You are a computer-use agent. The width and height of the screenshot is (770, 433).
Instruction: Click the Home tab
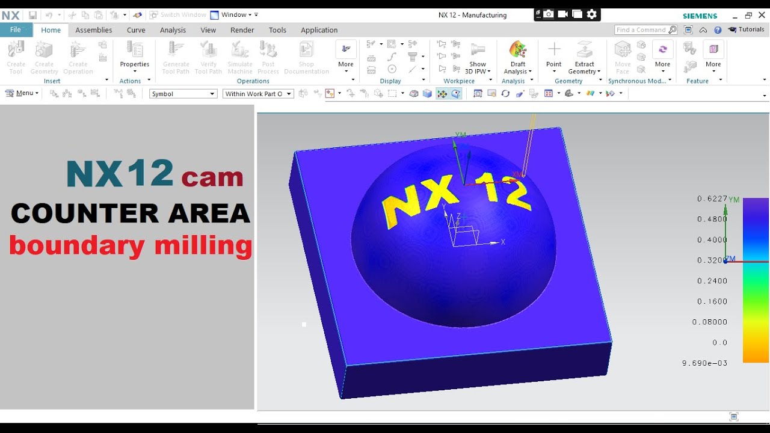pyautogui.click(x=51, y=30)
